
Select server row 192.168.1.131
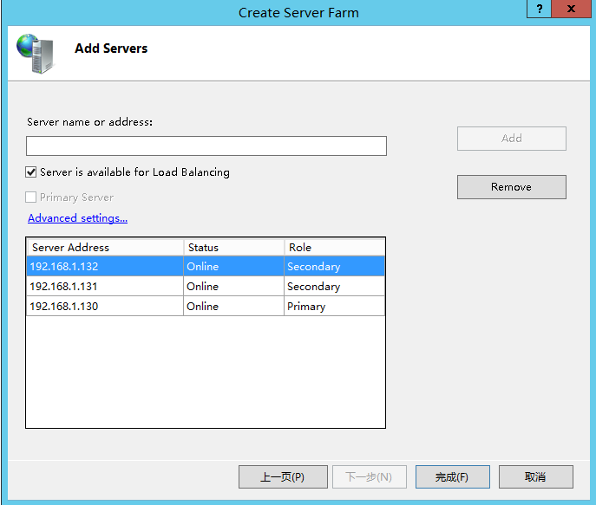point(206,287)
